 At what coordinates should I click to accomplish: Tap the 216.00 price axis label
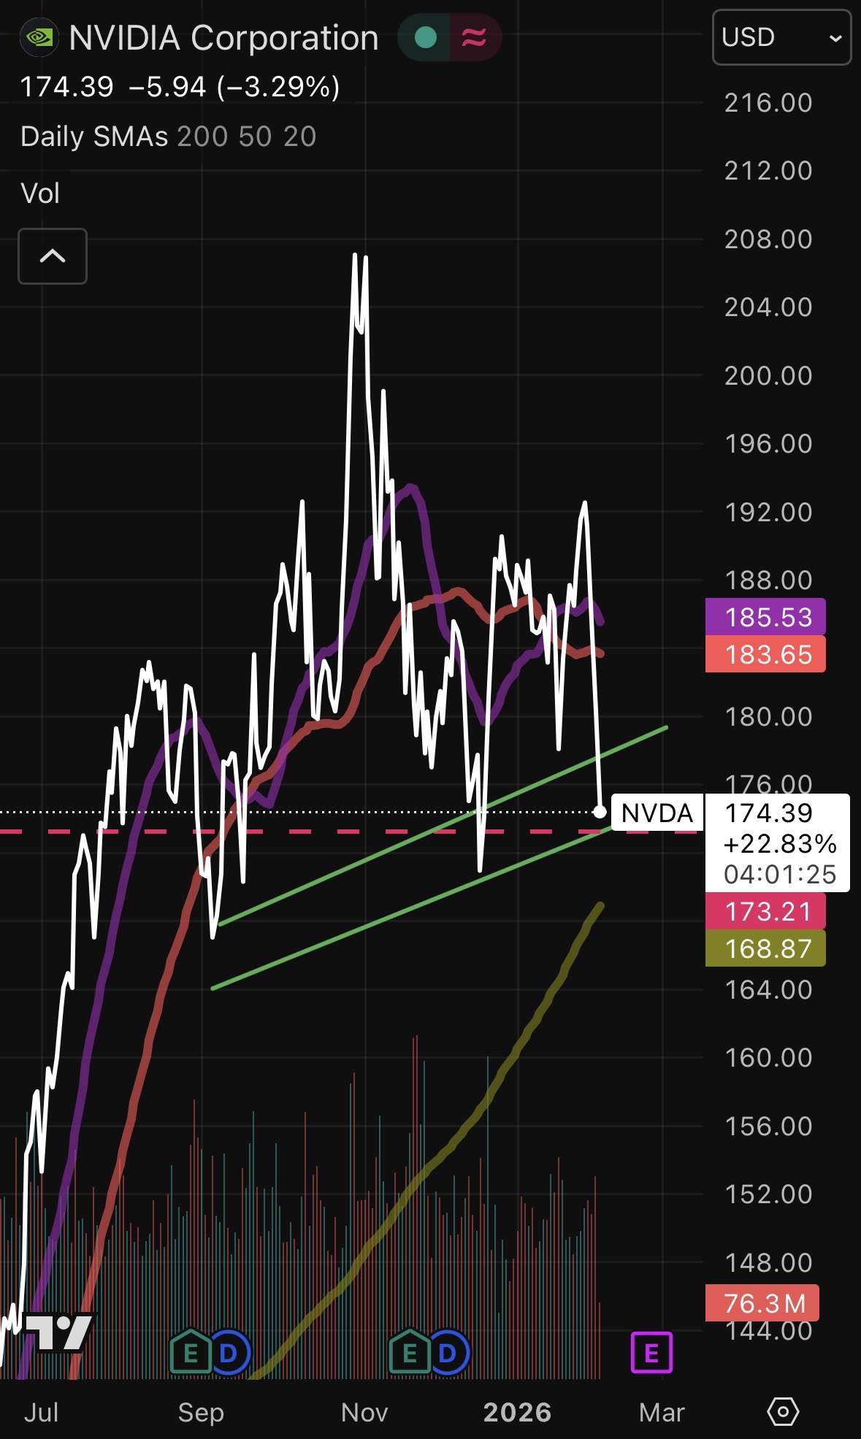768,103
